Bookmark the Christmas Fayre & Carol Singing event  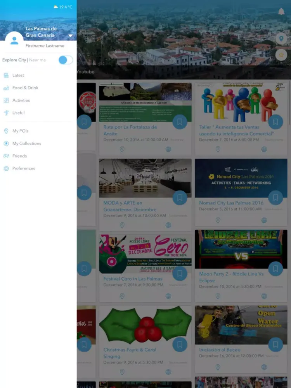tap(180, 345)
